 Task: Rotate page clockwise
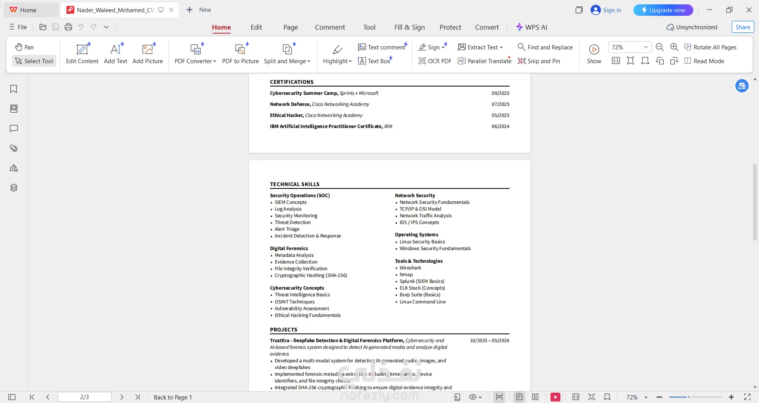pos(674,61)
